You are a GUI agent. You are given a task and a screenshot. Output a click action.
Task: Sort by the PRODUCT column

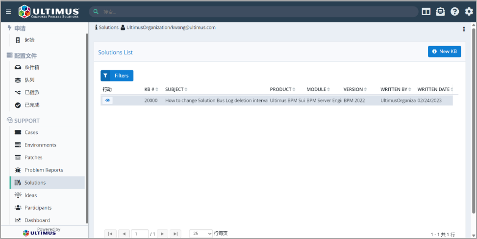pyautogui.click(x=282, y=89)
